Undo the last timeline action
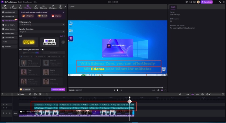 click(3, 94)
